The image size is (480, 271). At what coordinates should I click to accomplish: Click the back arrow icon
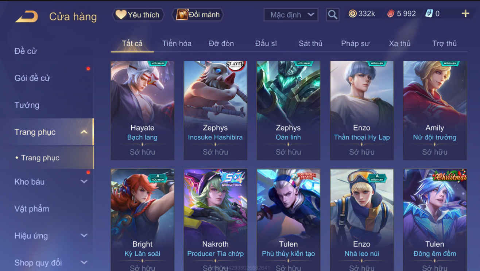[x=27, y=16]
